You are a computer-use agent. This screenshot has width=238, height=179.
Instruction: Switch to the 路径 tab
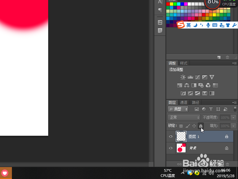pos(195,102)
